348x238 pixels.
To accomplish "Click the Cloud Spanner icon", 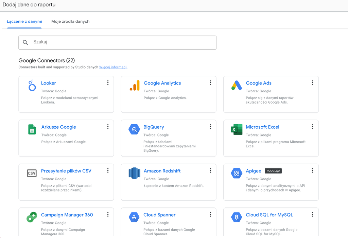I will click(x=134, y=217).
